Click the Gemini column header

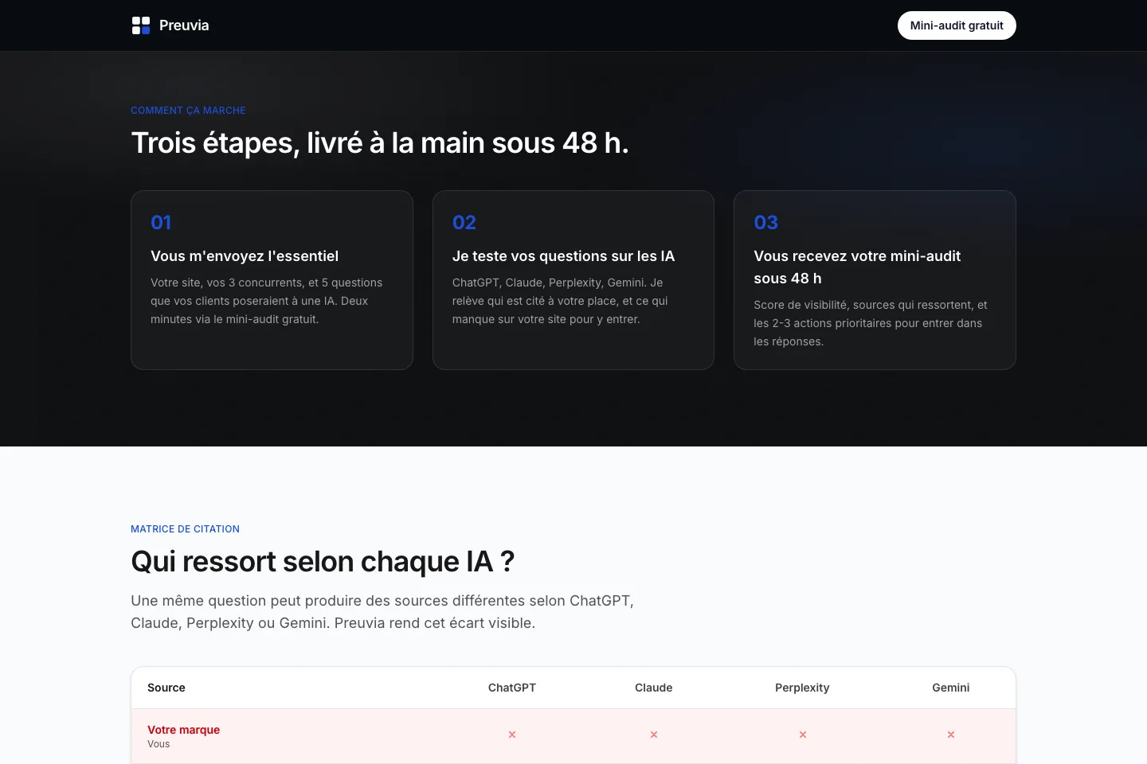click(x=951, y=688)
